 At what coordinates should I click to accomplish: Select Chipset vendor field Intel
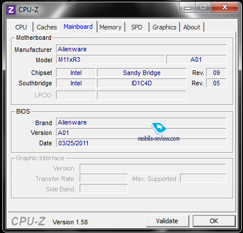coord(76,73)
